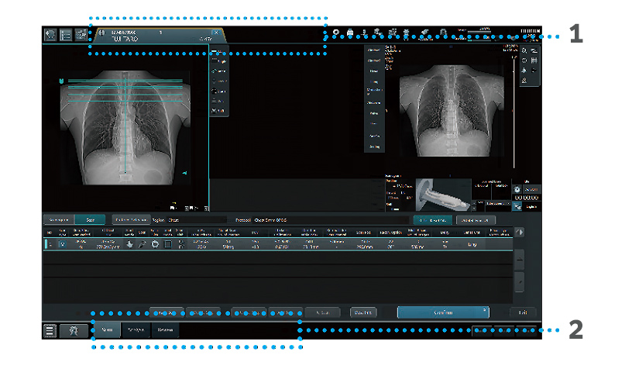632x369 pixels.
Task: Click the hand icon in the scan row
Action: (x=129, y=244)
